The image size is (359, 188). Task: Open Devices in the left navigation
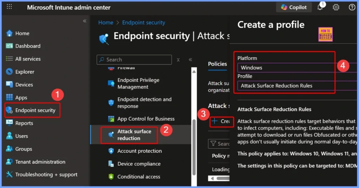(x=24, y=85)
